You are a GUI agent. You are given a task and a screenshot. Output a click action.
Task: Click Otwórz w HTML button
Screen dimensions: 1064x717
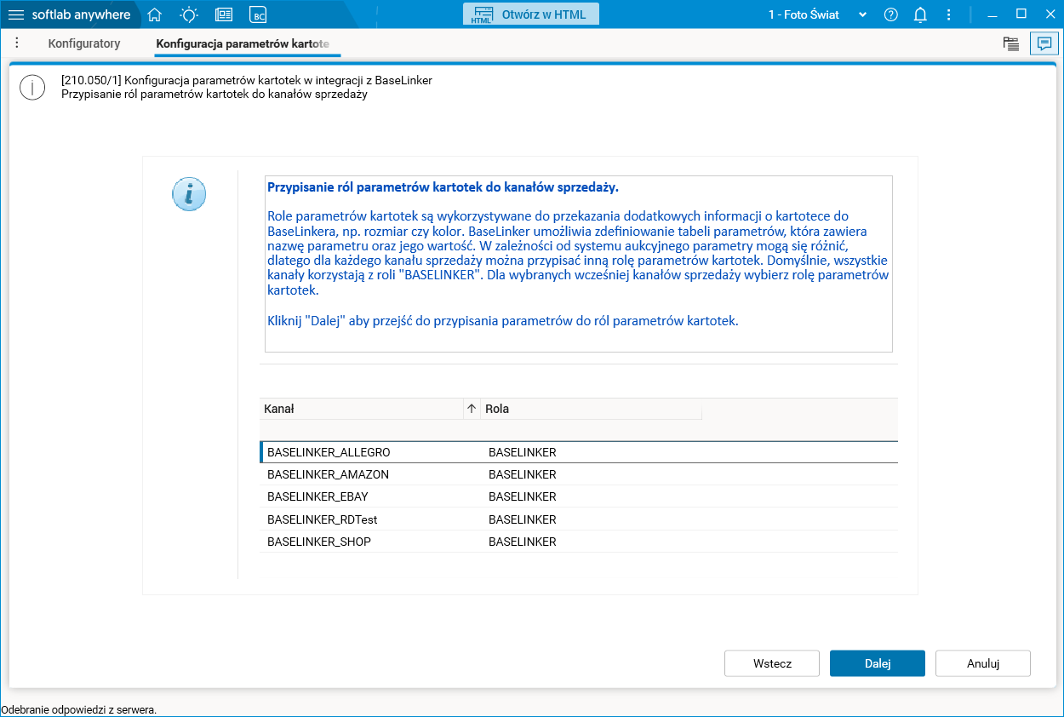531,14
